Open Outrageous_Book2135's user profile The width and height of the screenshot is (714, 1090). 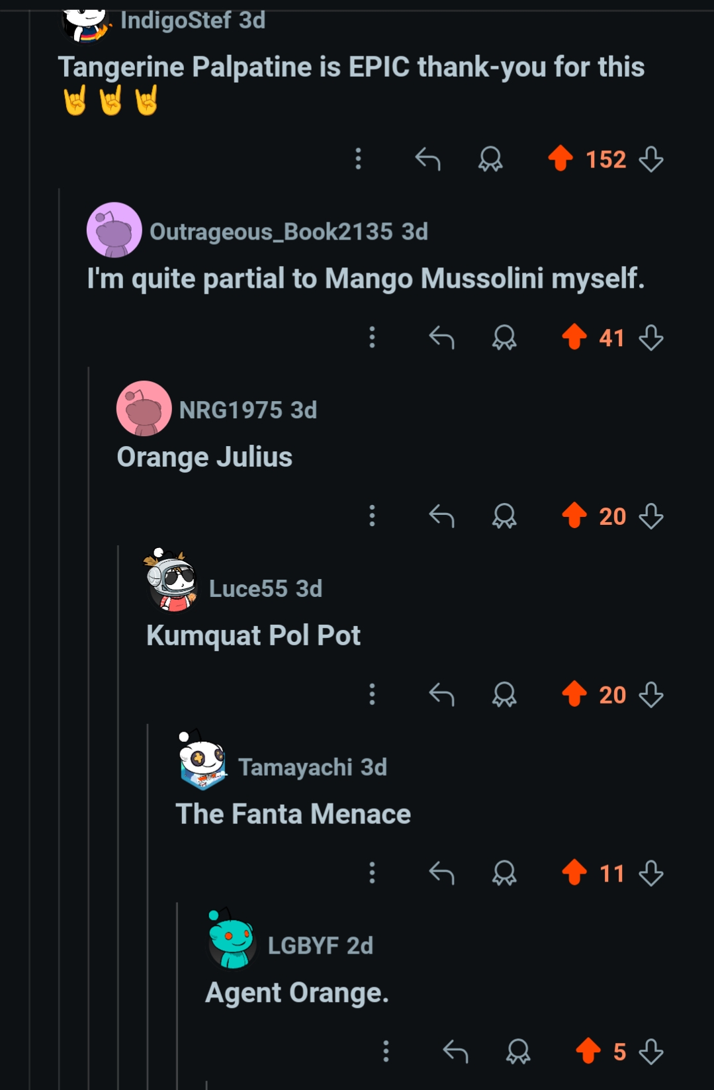point(271,232)
